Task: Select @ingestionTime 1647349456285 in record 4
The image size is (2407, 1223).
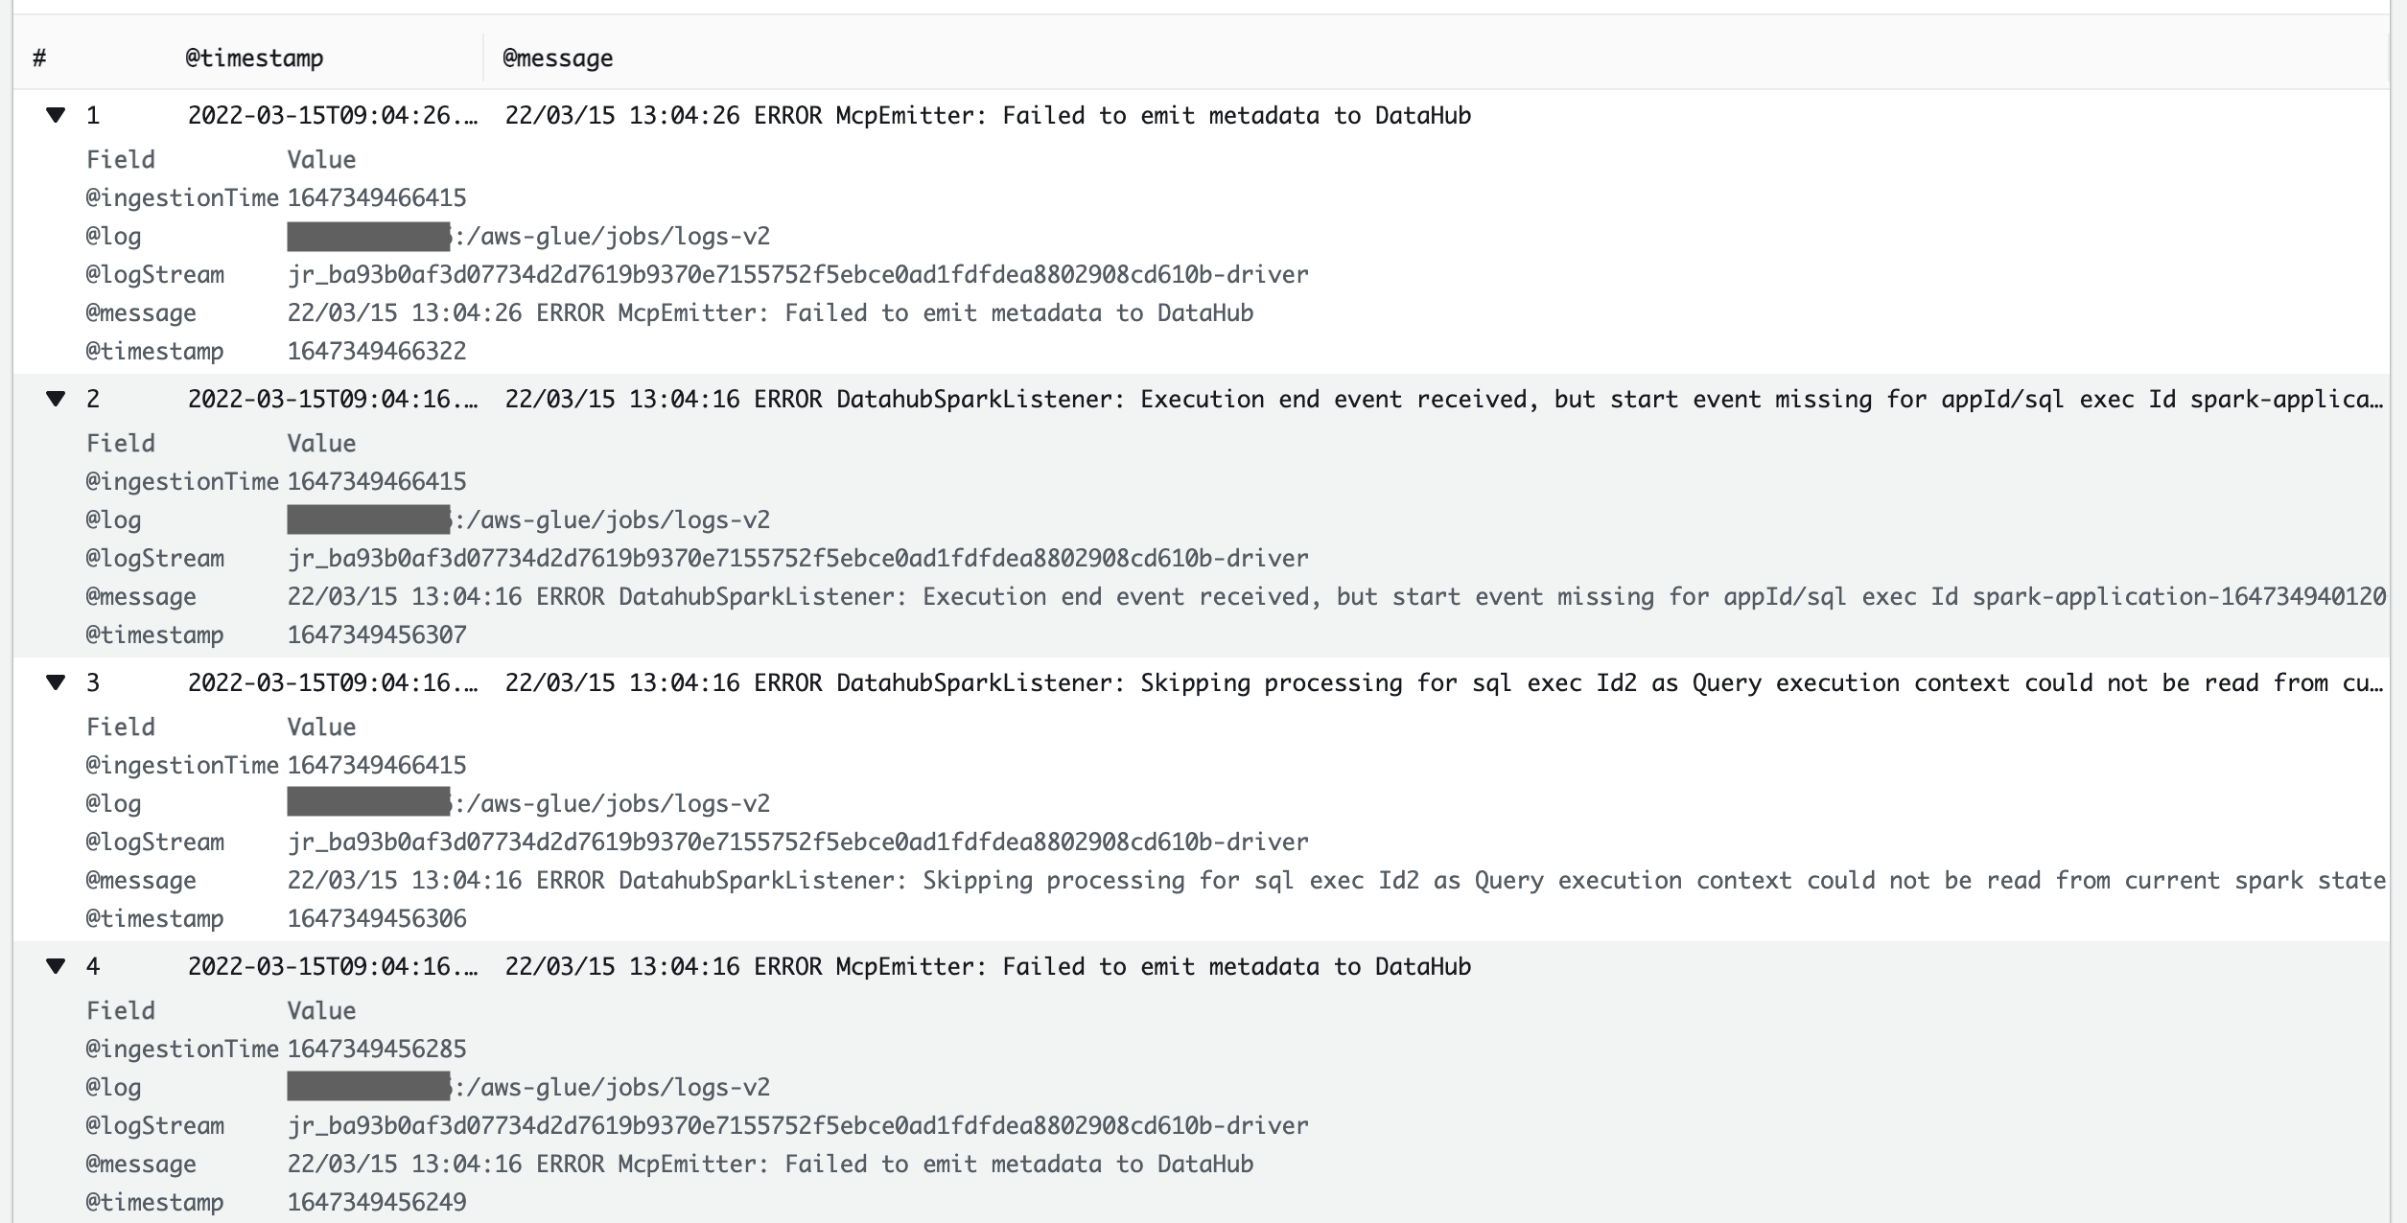Action: pyautogui.click(x=376, y=1049)
